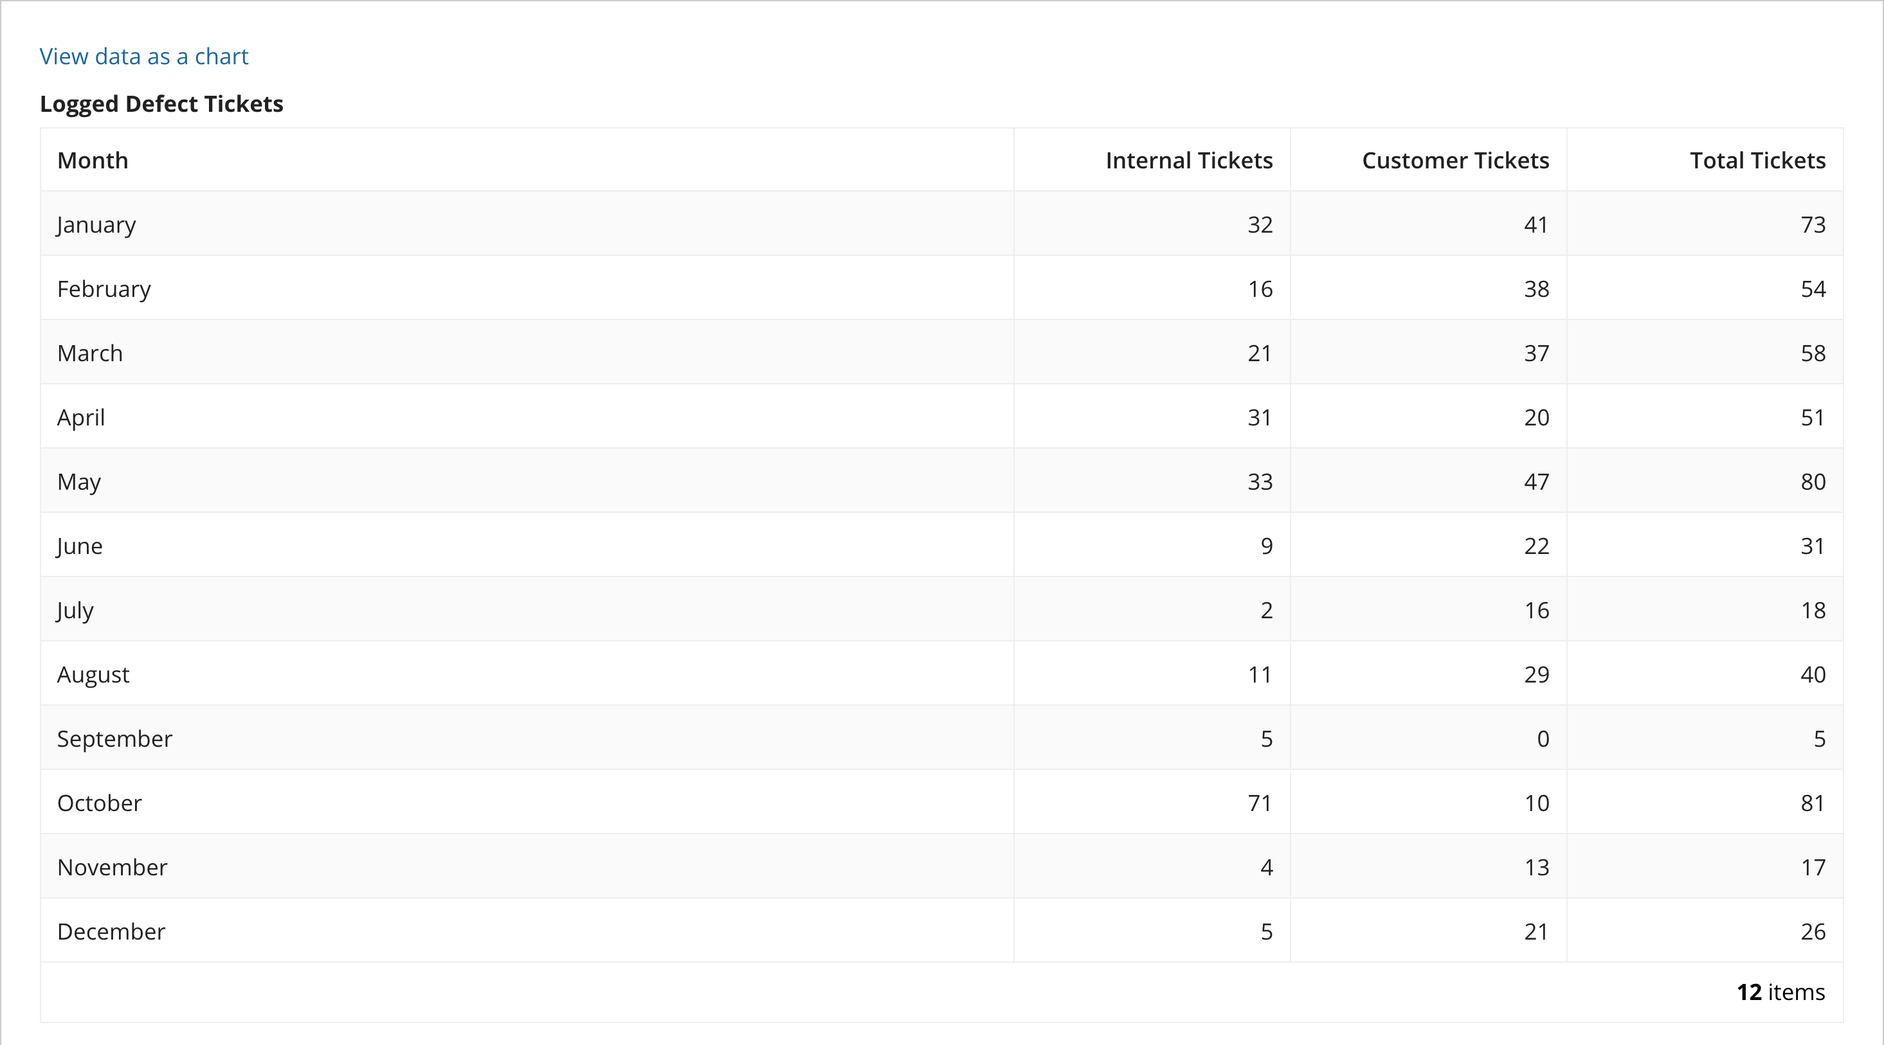The width and height of the screenshot is (1884, 1045).
Task: Click the Month column header
Action: click(x=93, y=160)
